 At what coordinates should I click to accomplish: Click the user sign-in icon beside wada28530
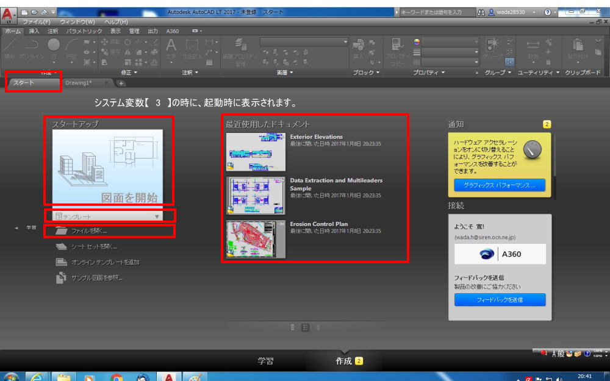pyautogui.click(x=491, y=12)
